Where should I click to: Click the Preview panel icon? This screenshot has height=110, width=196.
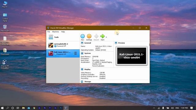116,43
